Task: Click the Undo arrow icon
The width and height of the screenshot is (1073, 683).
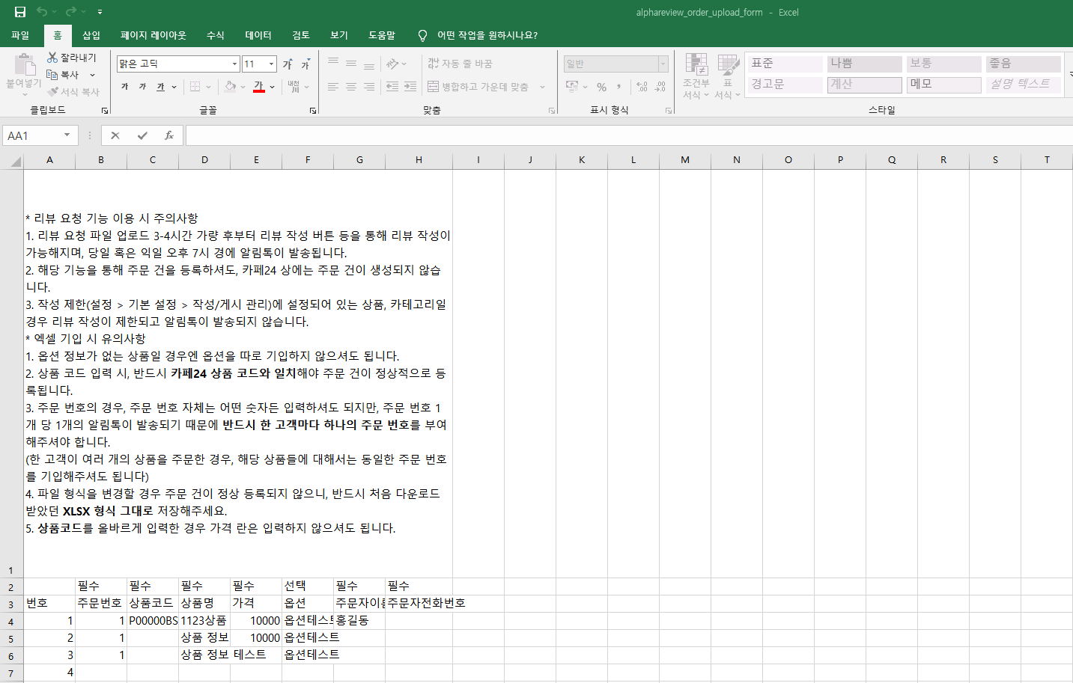Action: tap(43, 12)
